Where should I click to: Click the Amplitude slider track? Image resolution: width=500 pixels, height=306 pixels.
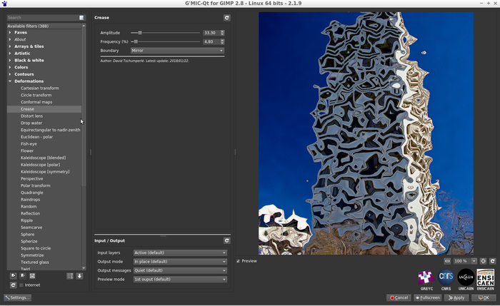165,33
